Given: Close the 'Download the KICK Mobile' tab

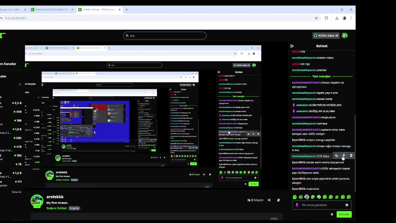Looking at the screenshot, I should coord(72,10).
